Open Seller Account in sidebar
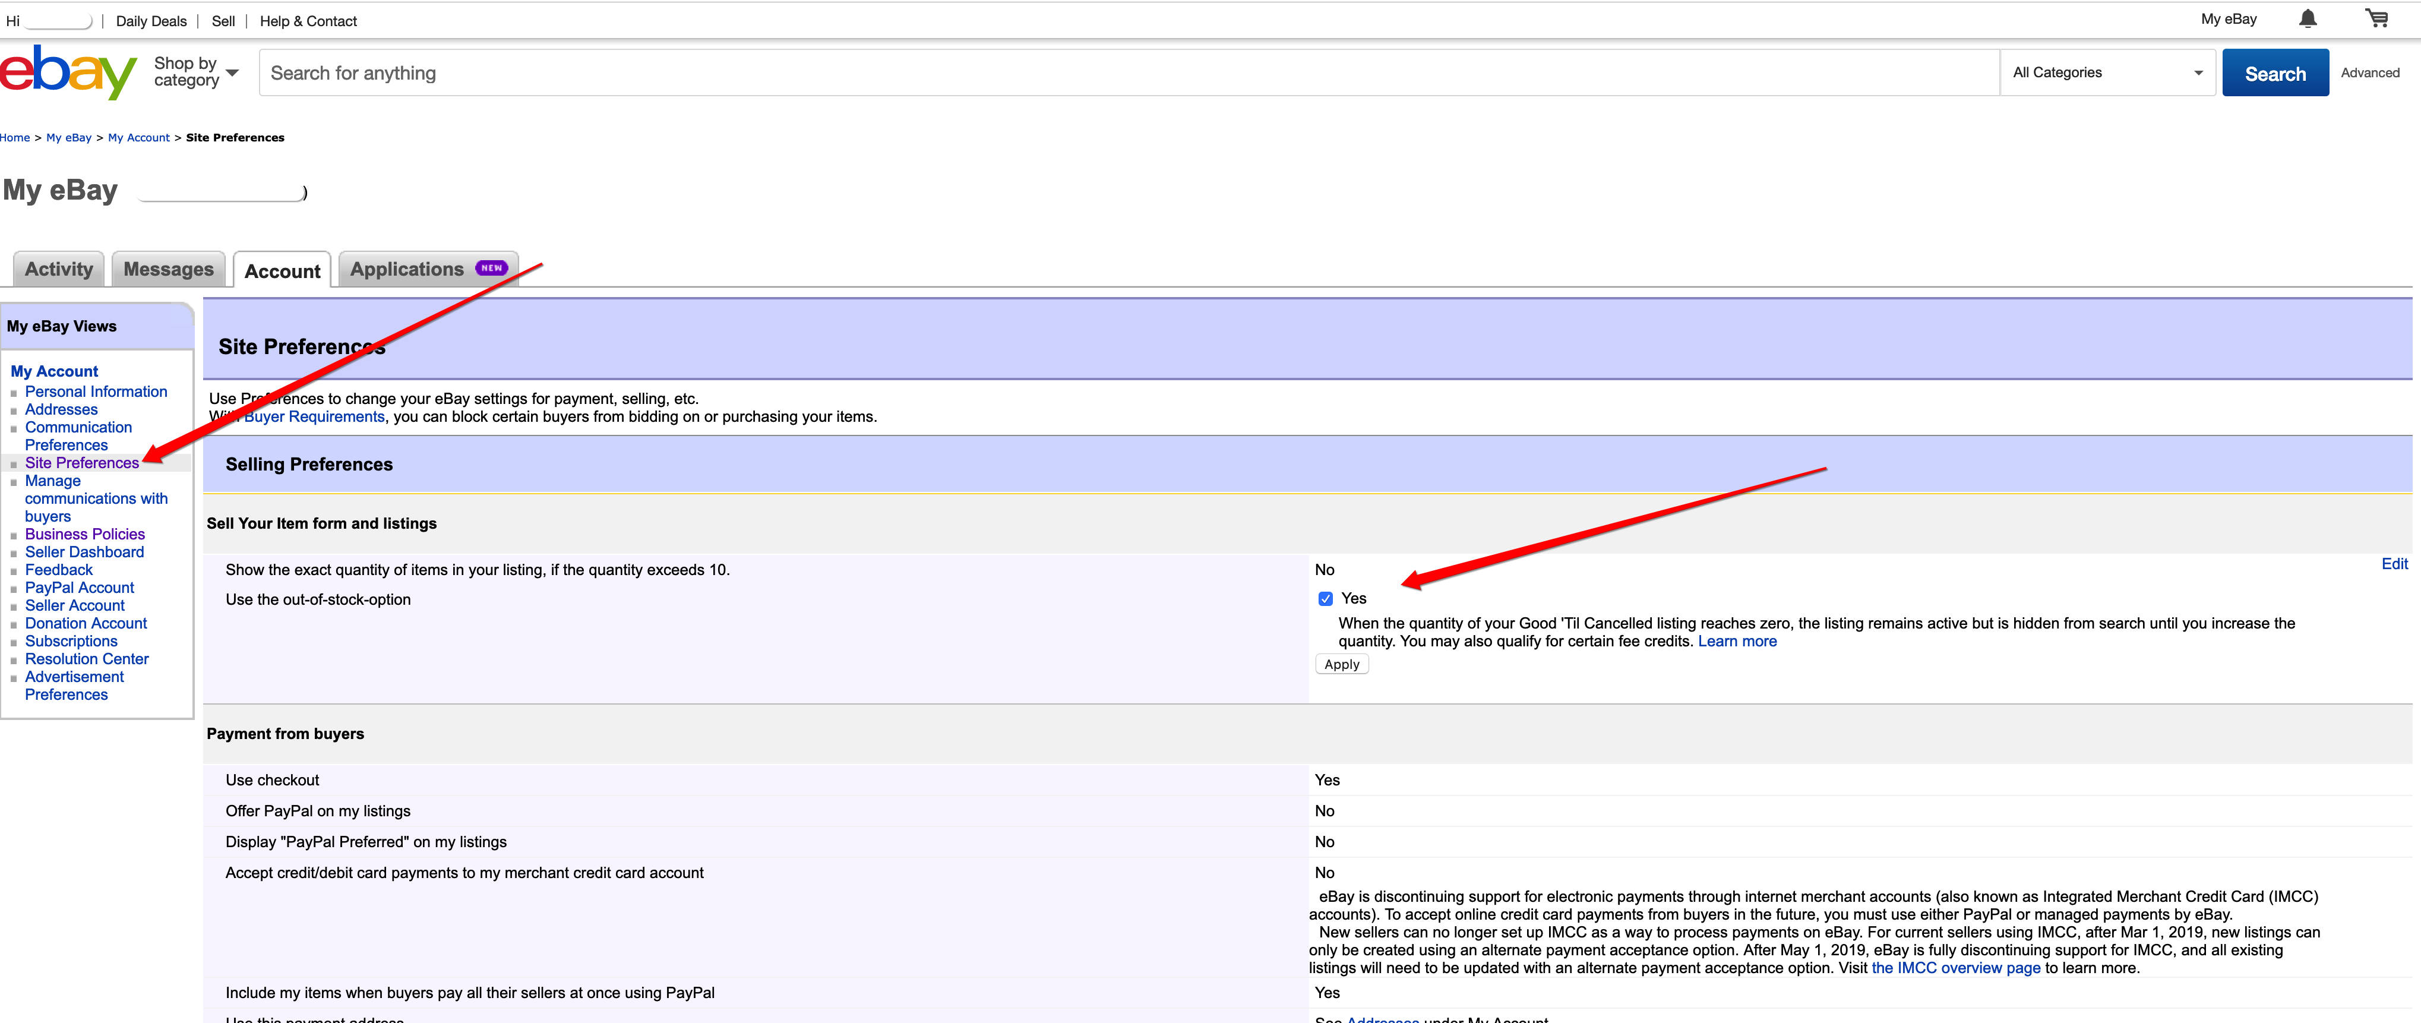This screenshot has width=2421, height=1023. point(74,605)
